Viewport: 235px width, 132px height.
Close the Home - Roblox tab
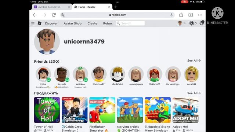point(109,7)
